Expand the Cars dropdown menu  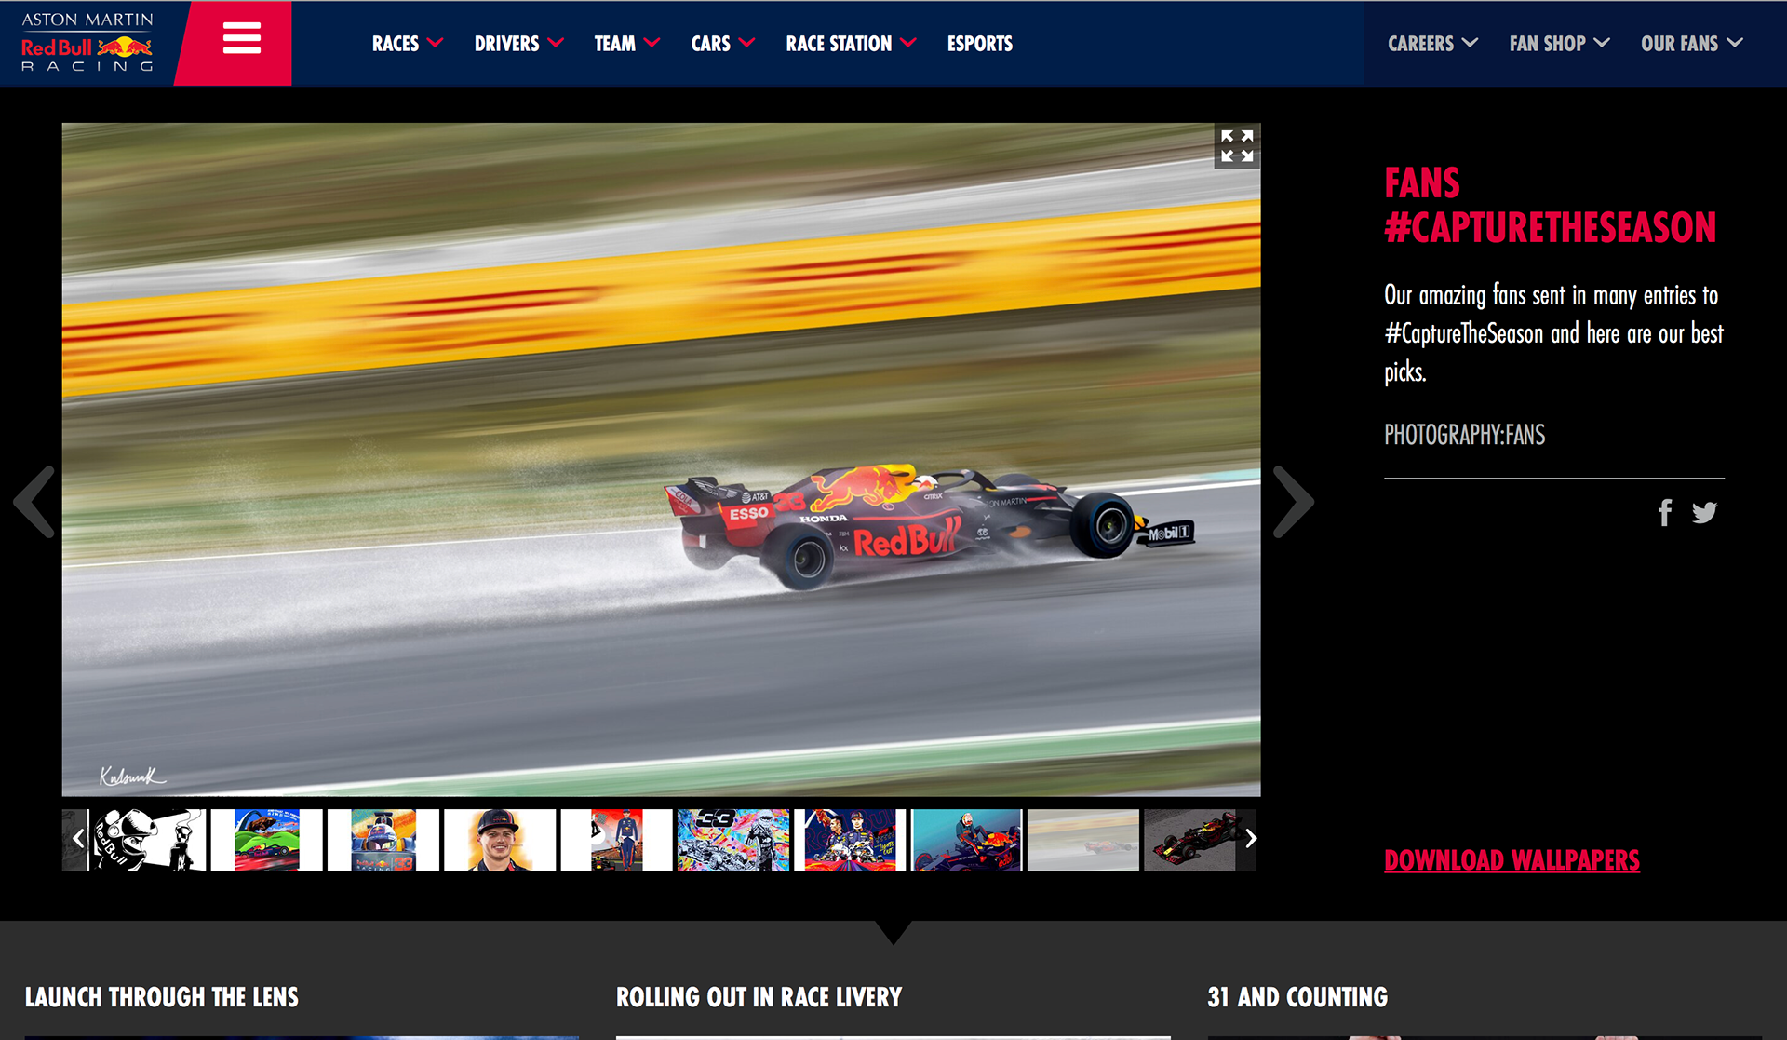[x=722, y=44]
